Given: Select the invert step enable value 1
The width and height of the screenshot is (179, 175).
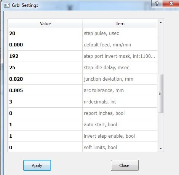Looking at the screenshot, I should [x=45, y=136].
